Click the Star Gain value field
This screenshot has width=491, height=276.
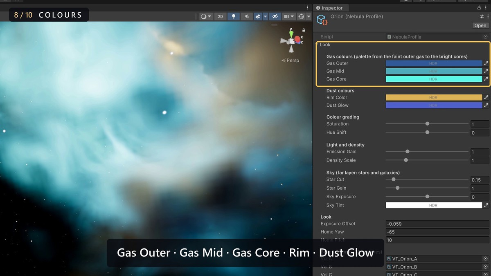(x=480, y=188)
